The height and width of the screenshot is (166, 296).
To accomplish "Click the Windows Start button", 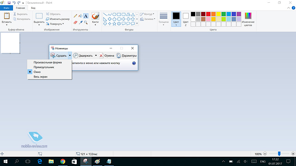I will click(6, 161).
